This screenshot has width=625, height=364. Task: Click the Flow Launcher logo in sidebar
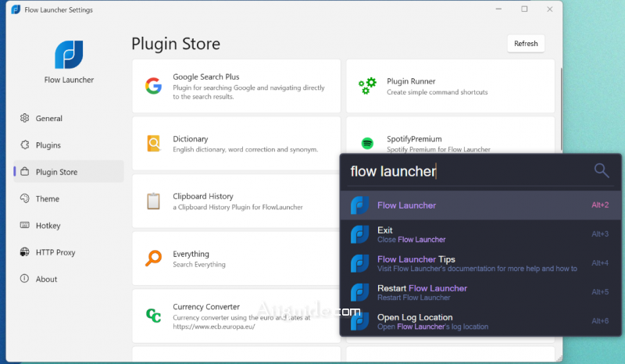coord(69,54)
